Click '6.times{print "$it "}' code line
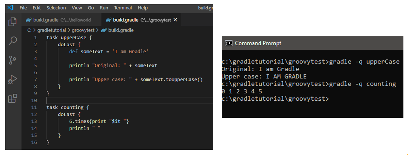 coord(99,121)
